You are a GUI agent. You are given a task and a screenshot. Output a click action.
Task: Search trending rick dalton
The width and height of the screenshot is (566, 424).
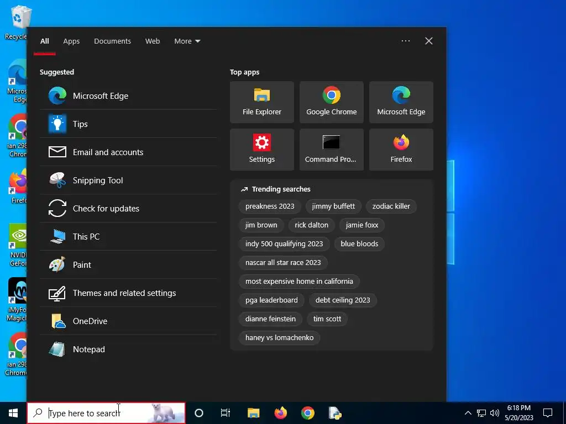pos(312,225)
